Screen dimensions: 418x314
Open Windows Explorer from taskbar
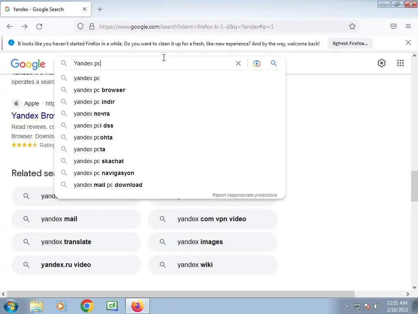click(36, 306)
